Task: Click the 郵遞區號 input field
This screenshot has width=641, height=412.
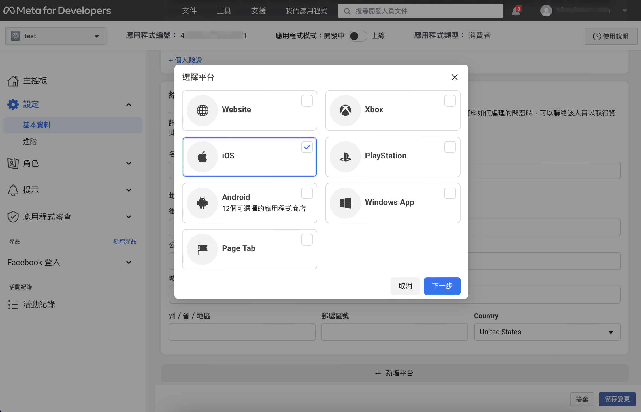Action: (x=395, y=332)
